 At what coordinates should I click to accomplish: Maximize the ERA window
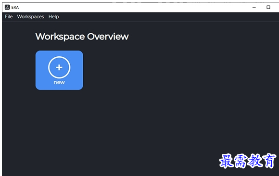[268, 7]
